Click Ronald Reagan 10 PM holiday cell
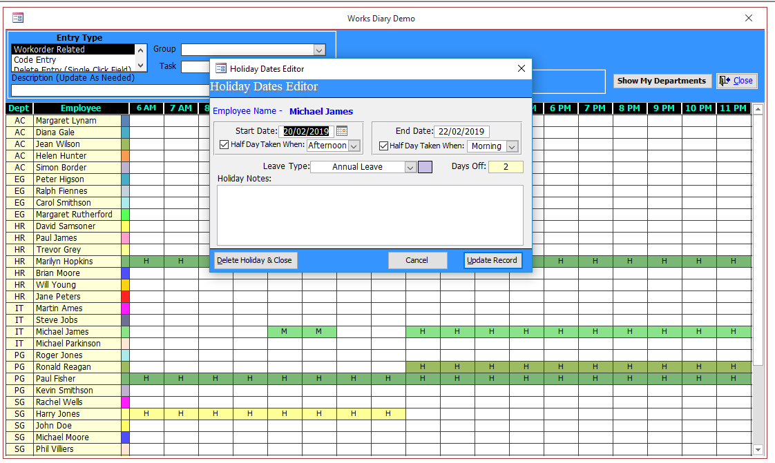This screenshot has height=463, width=775. click(700, 367)
